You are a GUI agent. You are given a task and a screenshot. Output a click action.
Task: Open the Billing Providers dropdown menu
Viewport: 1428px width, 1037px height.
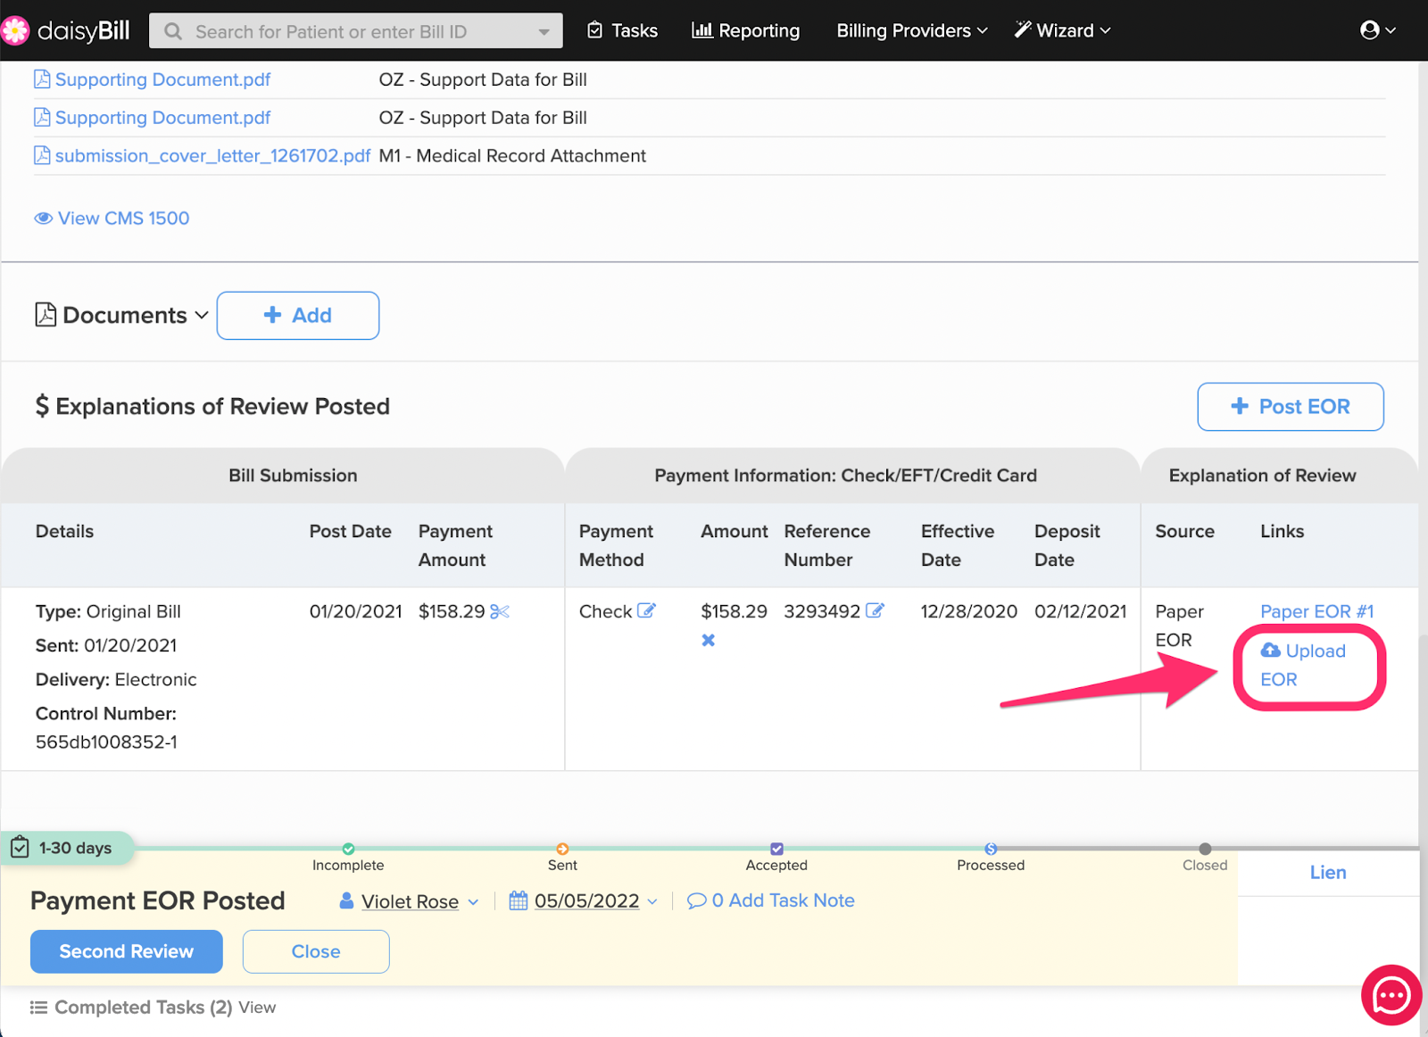point(911,30)
